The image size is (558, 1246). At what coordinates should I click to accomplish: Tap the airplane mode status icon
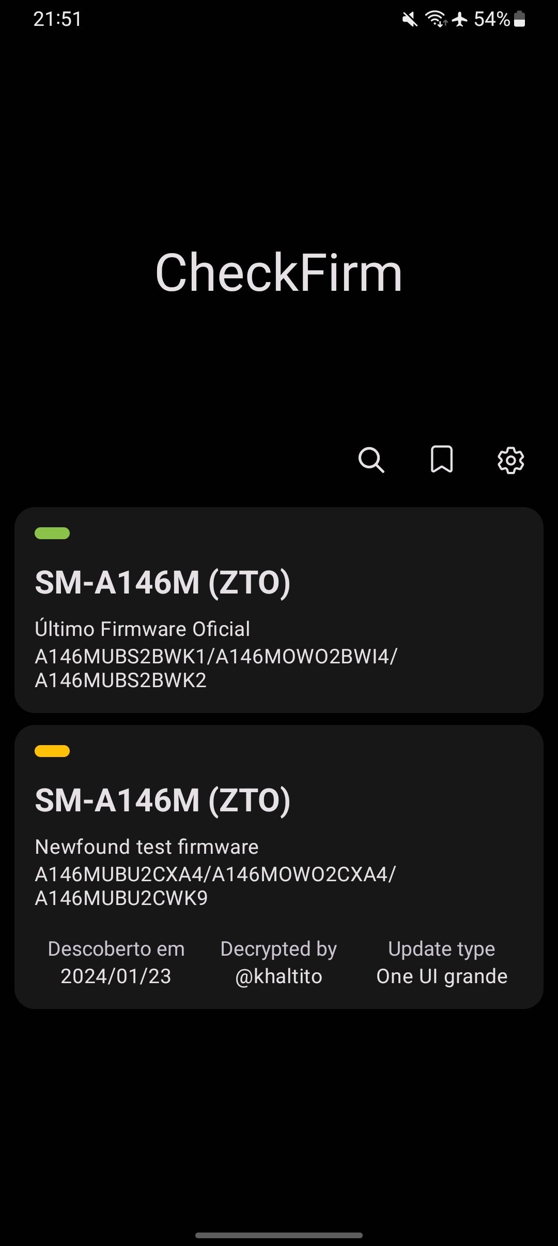point(459,20)
